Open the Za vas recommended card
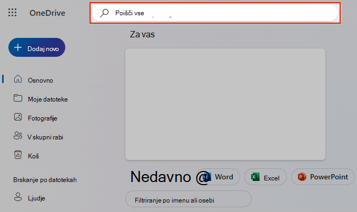The width and height of the screenshot is (357, 212). tap(225, 104)
